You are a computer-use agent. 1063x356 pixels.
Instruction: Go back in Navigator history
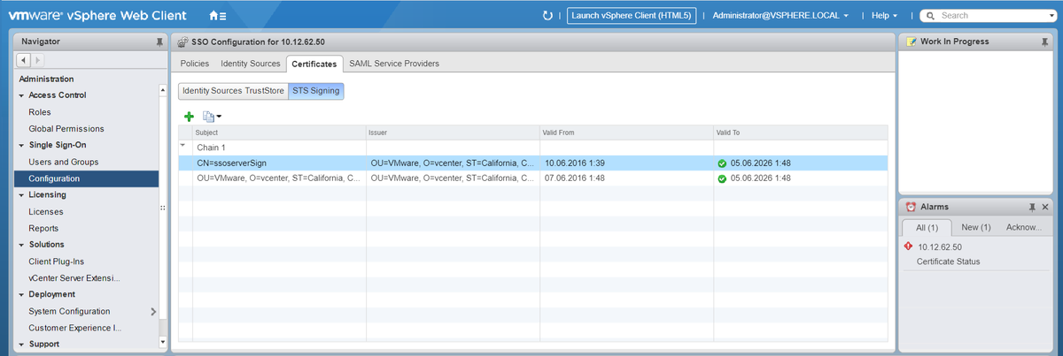click(x=23, y=59)
